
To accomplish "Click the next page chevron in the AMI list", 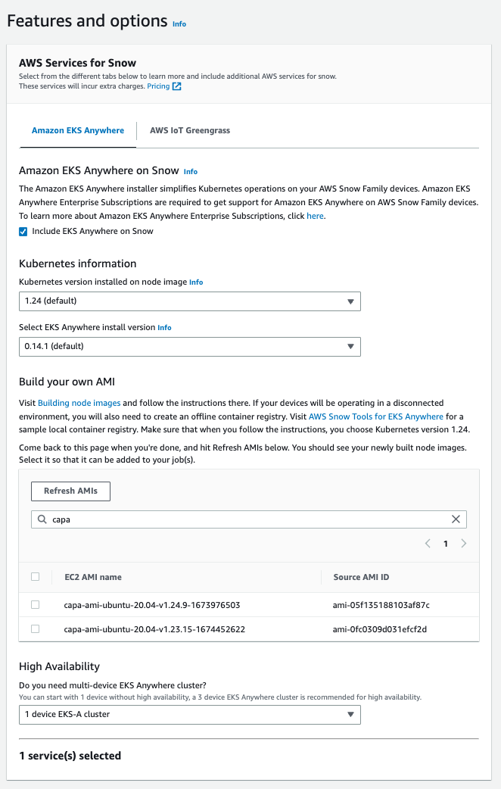I will pyautogui.click(x=464, y=543).
